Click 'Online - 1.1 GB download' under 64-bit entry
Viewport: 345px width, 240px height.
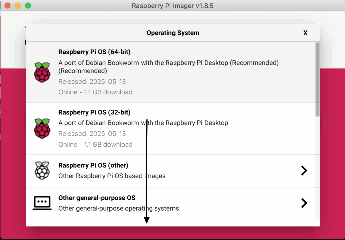95,92
